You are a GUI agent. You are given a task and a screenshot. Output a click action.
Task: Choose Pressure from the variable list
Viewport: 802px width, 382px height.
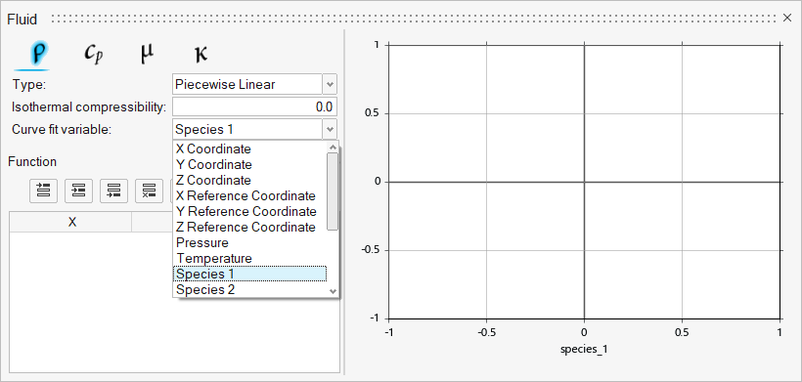click(202, 242)
